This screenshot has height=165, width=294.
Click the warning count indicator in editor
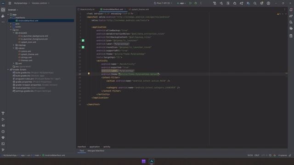click(279, 14)
